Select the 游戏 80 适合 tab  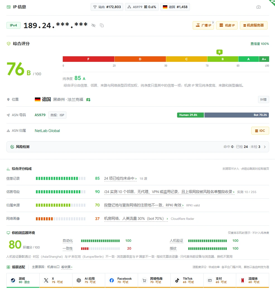pos(23,280)
